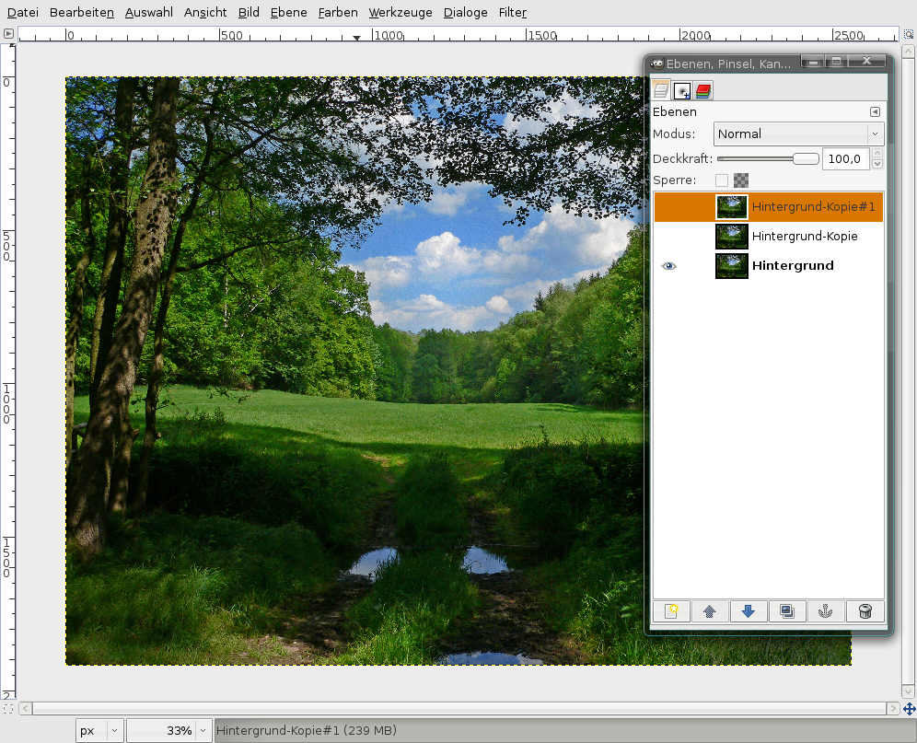Image resolution: width=917 pixels, height=743 pixels.
Task: Toggle the Sperre transparency lock checkbox
Action: 722,180
